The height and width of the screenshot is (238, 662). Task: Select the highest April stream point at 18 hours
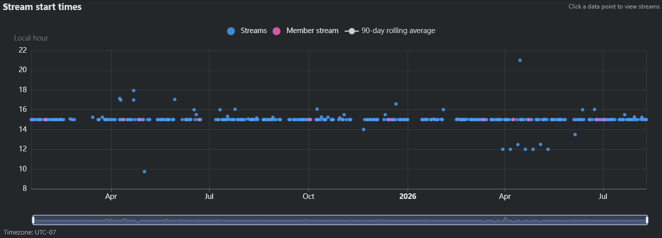click(134, 91)
